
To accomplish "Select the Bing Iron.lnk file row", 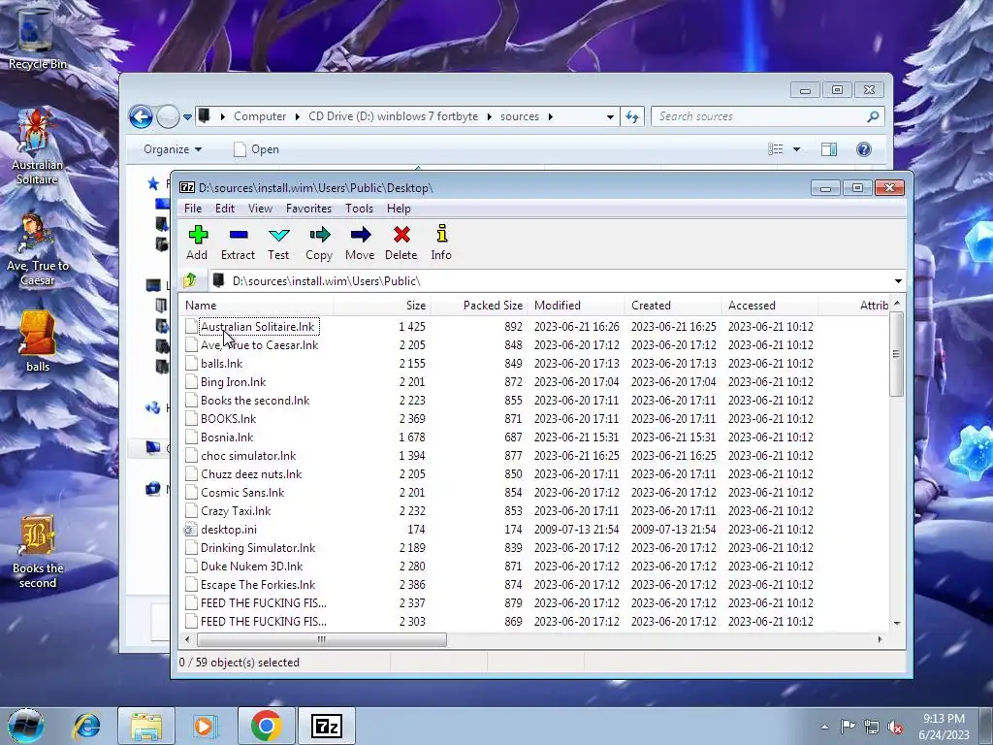I will pyautogui.click(x=532, y=382).
